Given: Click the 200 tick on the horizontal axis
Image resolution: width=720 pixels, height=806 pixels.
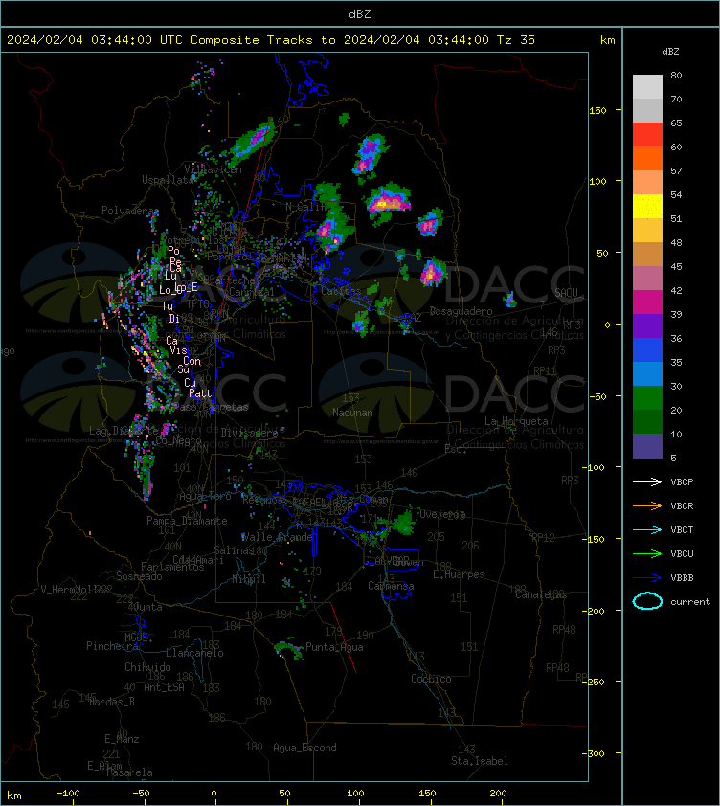Looking at the screenshot, I should point(498,794).
